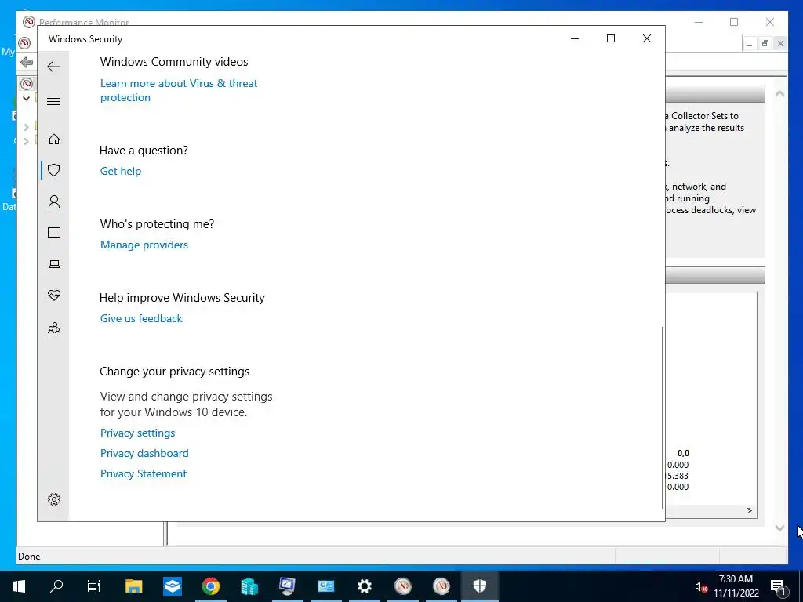Switch to first Performance Monitor taskbar icon
The image size is (803, 602).
click(x=402, y=586)
